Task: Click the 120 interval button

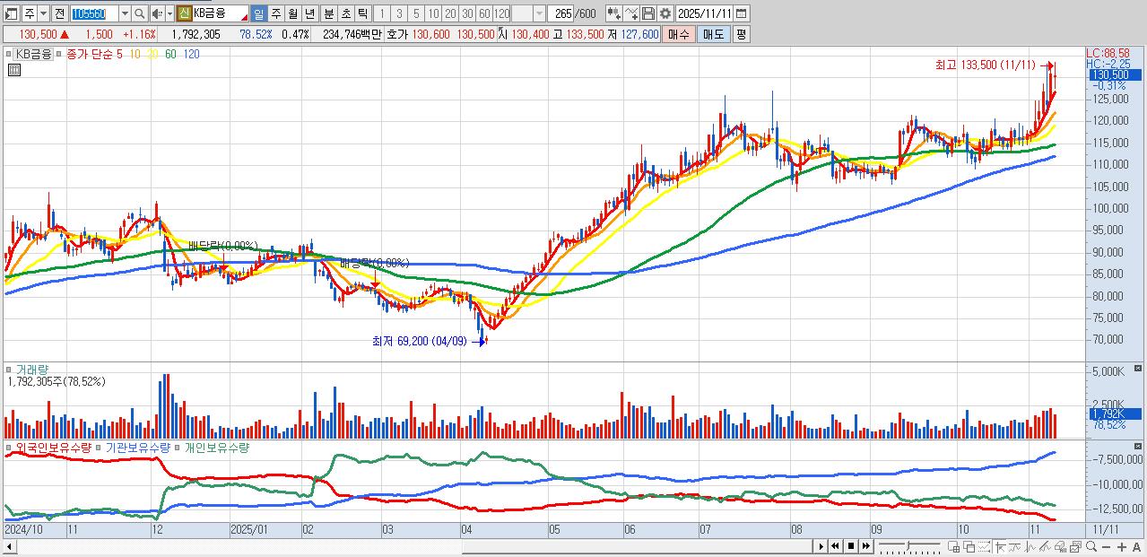Action: pos(501,14)
